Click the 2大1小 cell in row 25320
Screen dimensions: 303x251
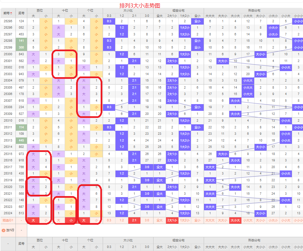tap(172, 187)
